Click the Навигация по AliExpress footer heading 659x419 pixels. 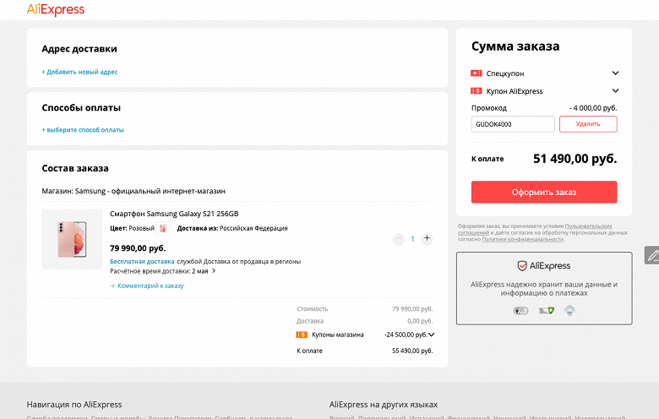[x=74, y=405]
